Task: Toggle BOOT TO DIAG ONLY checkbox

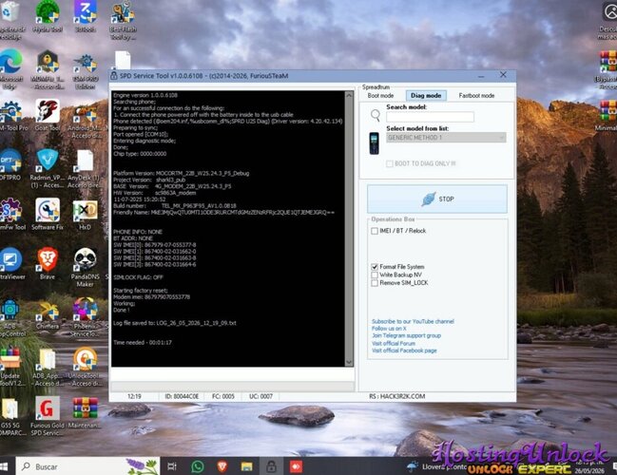Action: tap(390, 164)
